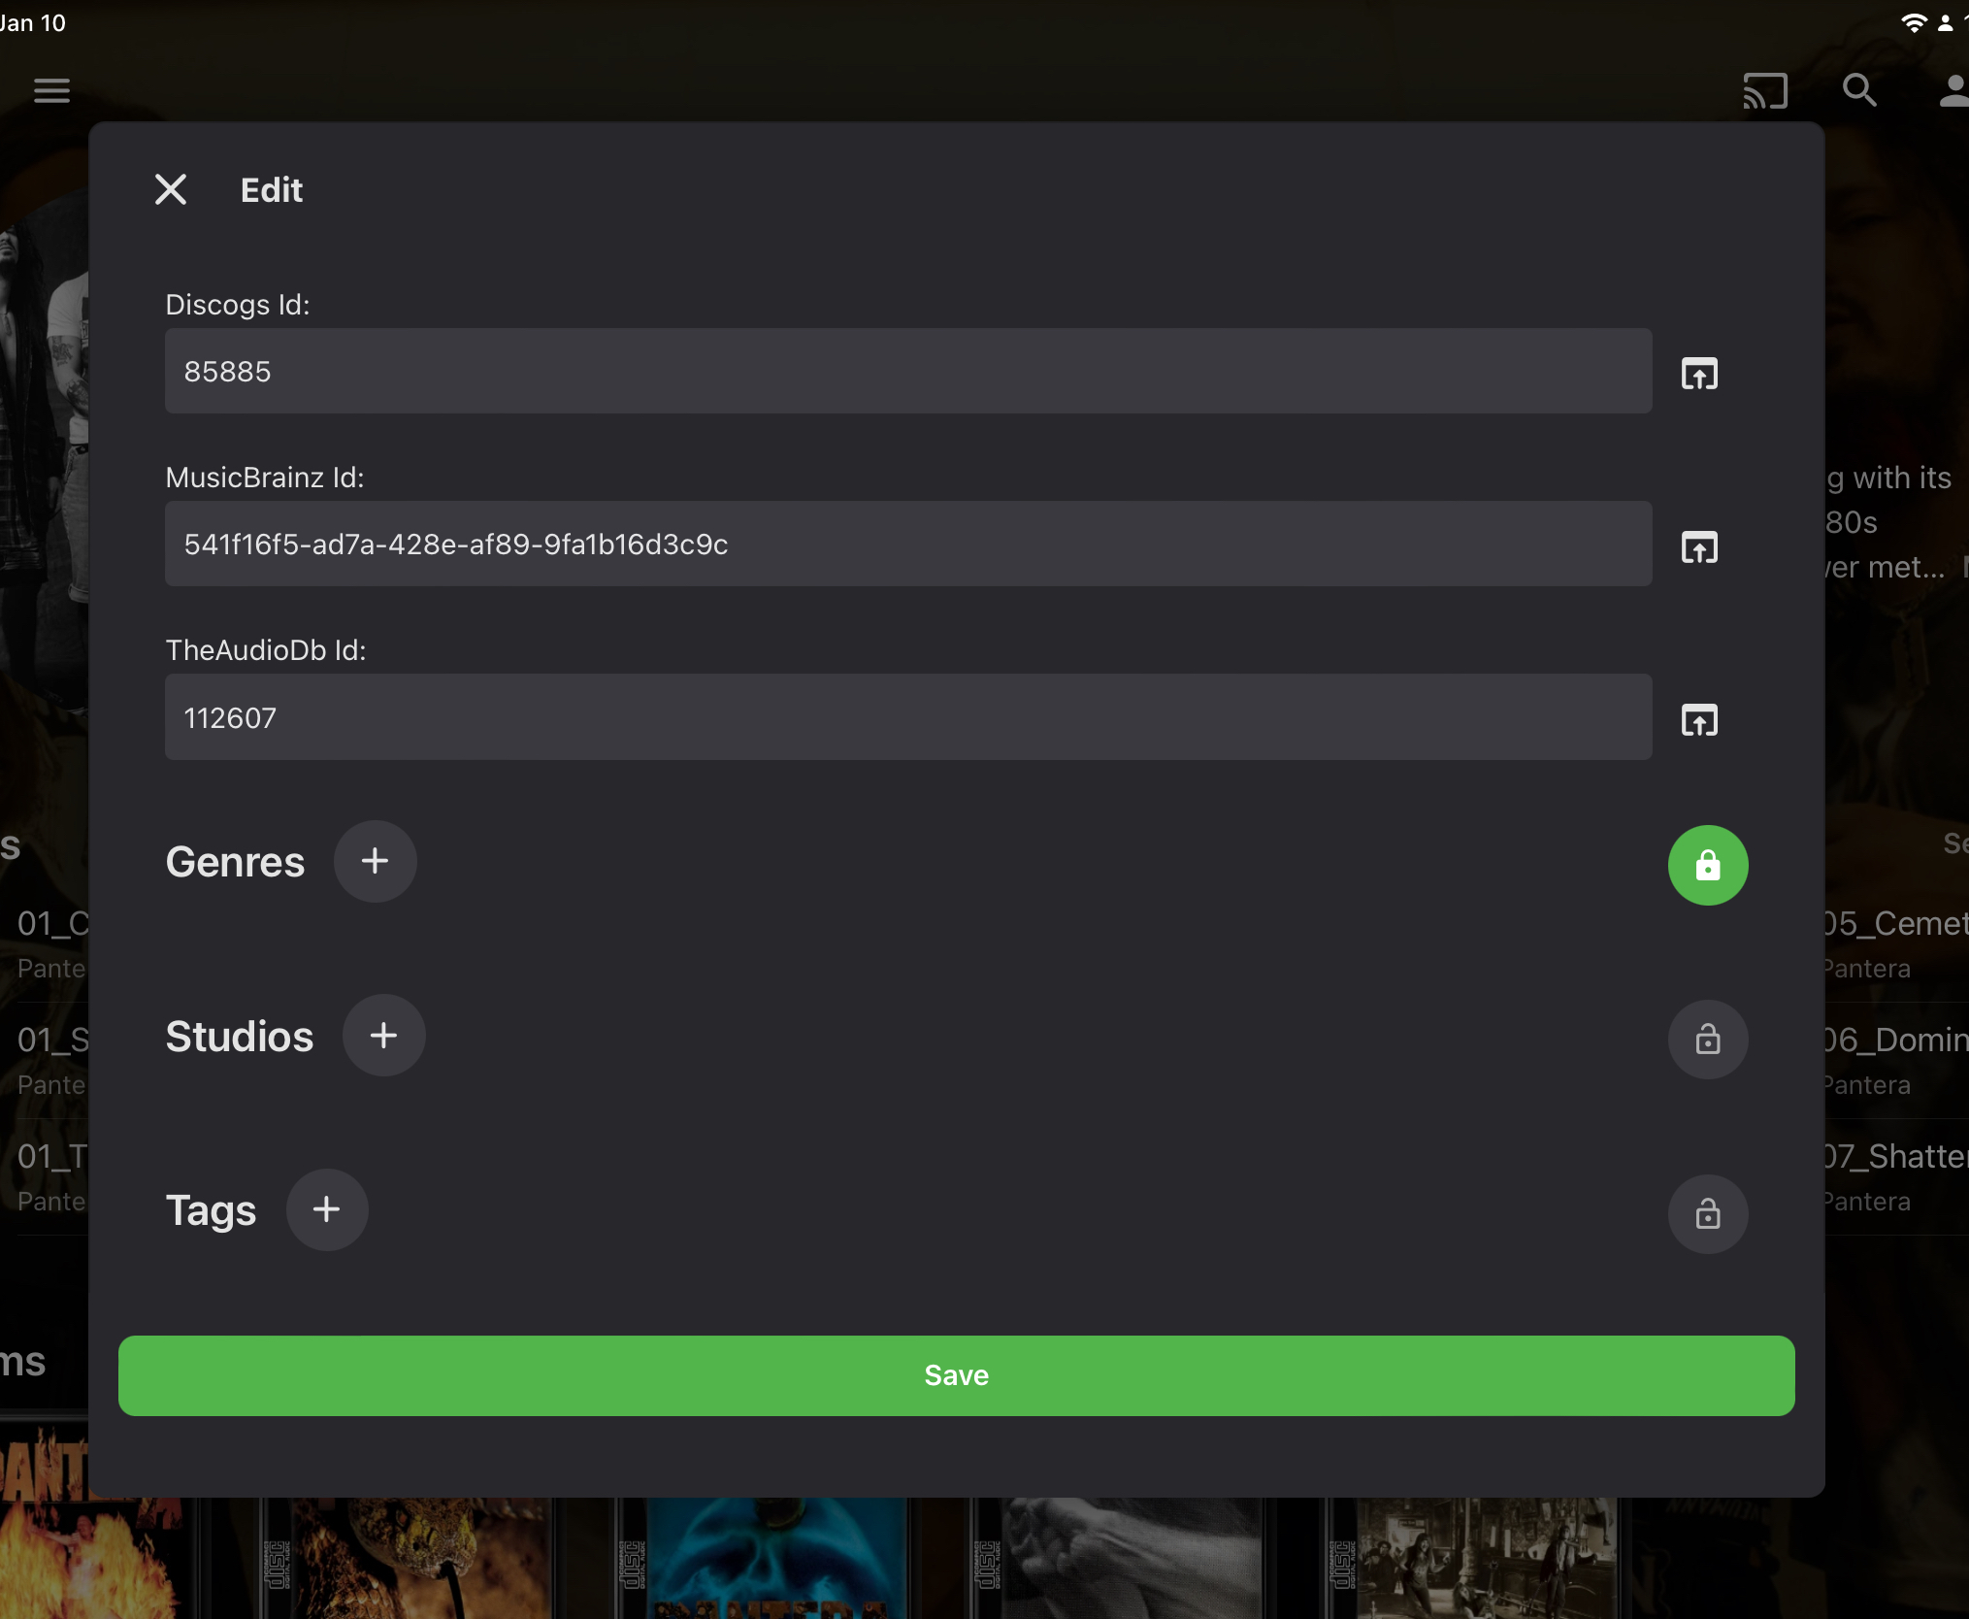Close the Edit dialog
The height and width of the screenshot is (1619, 1969).
171,189
